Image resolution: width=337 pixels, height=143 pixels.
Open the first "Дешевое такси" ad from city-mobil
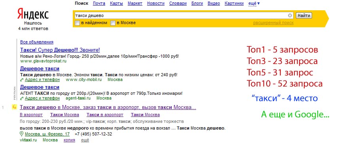click(x=40, y=69)
